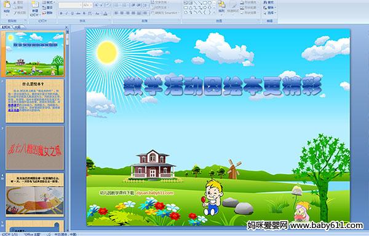
Task: Switch to the Slides tab
Action: [6, 27]
